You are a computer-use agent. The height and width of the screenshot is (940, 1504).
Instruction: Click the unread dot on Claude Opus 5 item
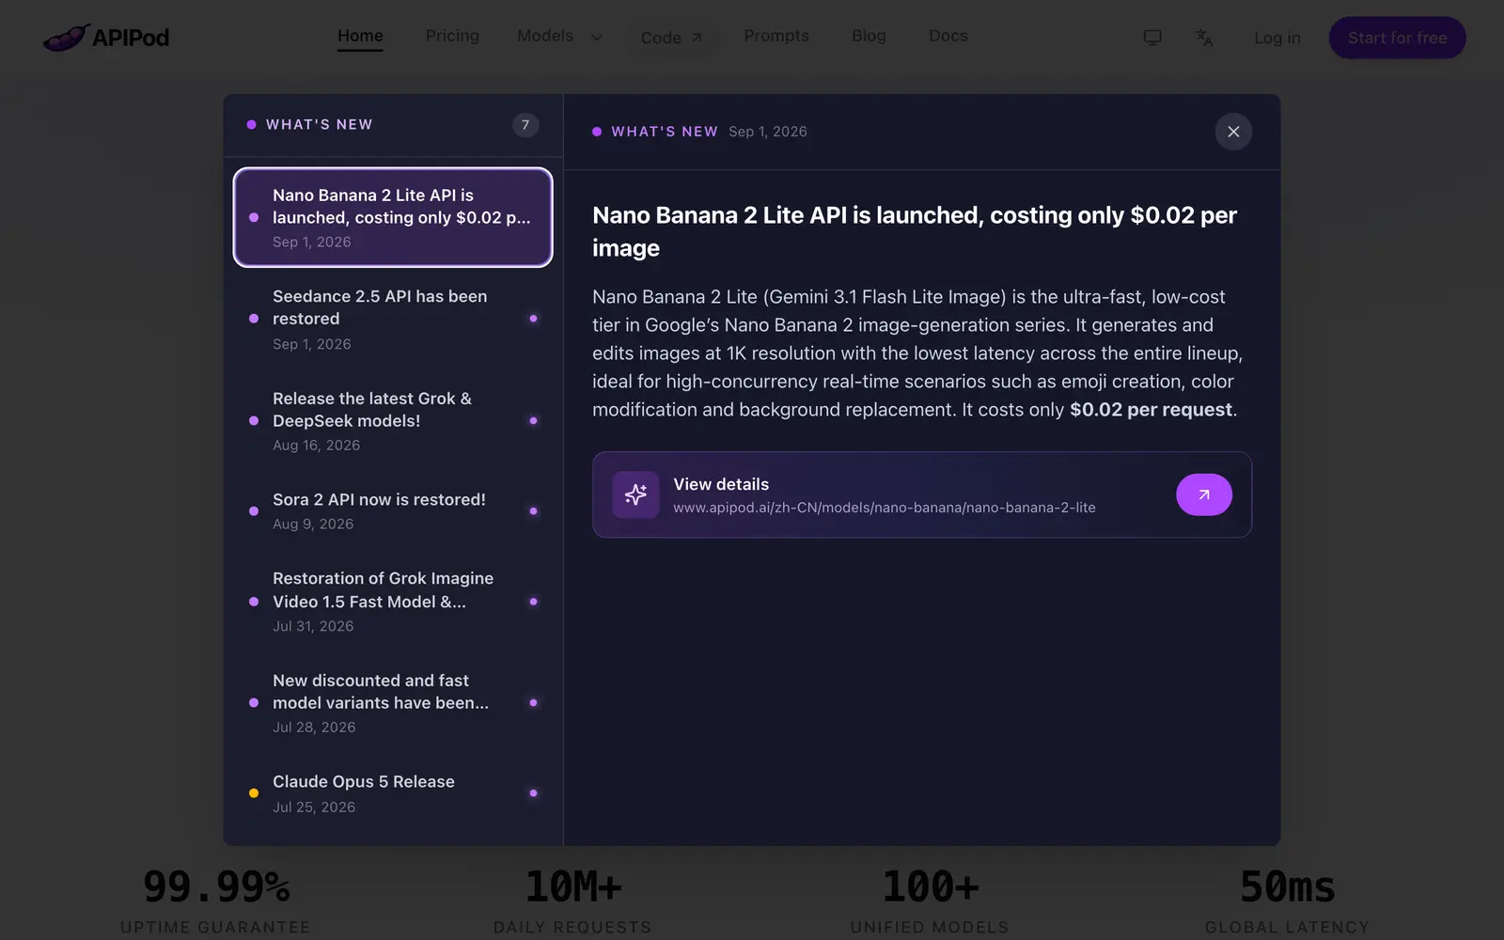(x=533, y=793)
